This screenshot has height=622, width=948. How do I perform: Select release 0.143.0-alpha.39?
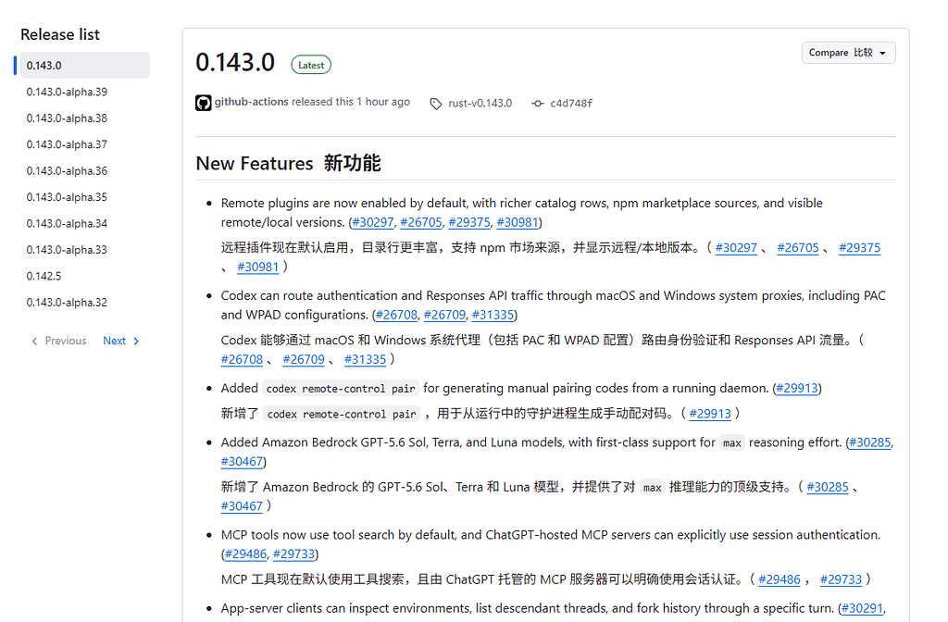point(67,92)
